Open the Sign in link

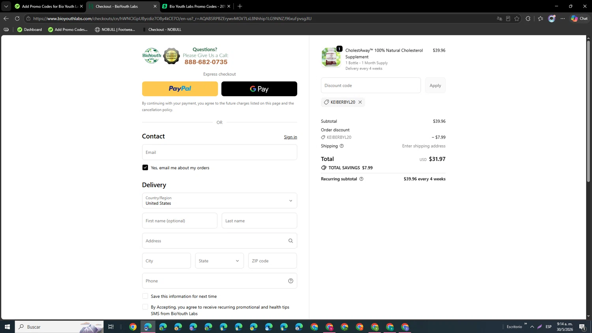pos(290,137)
